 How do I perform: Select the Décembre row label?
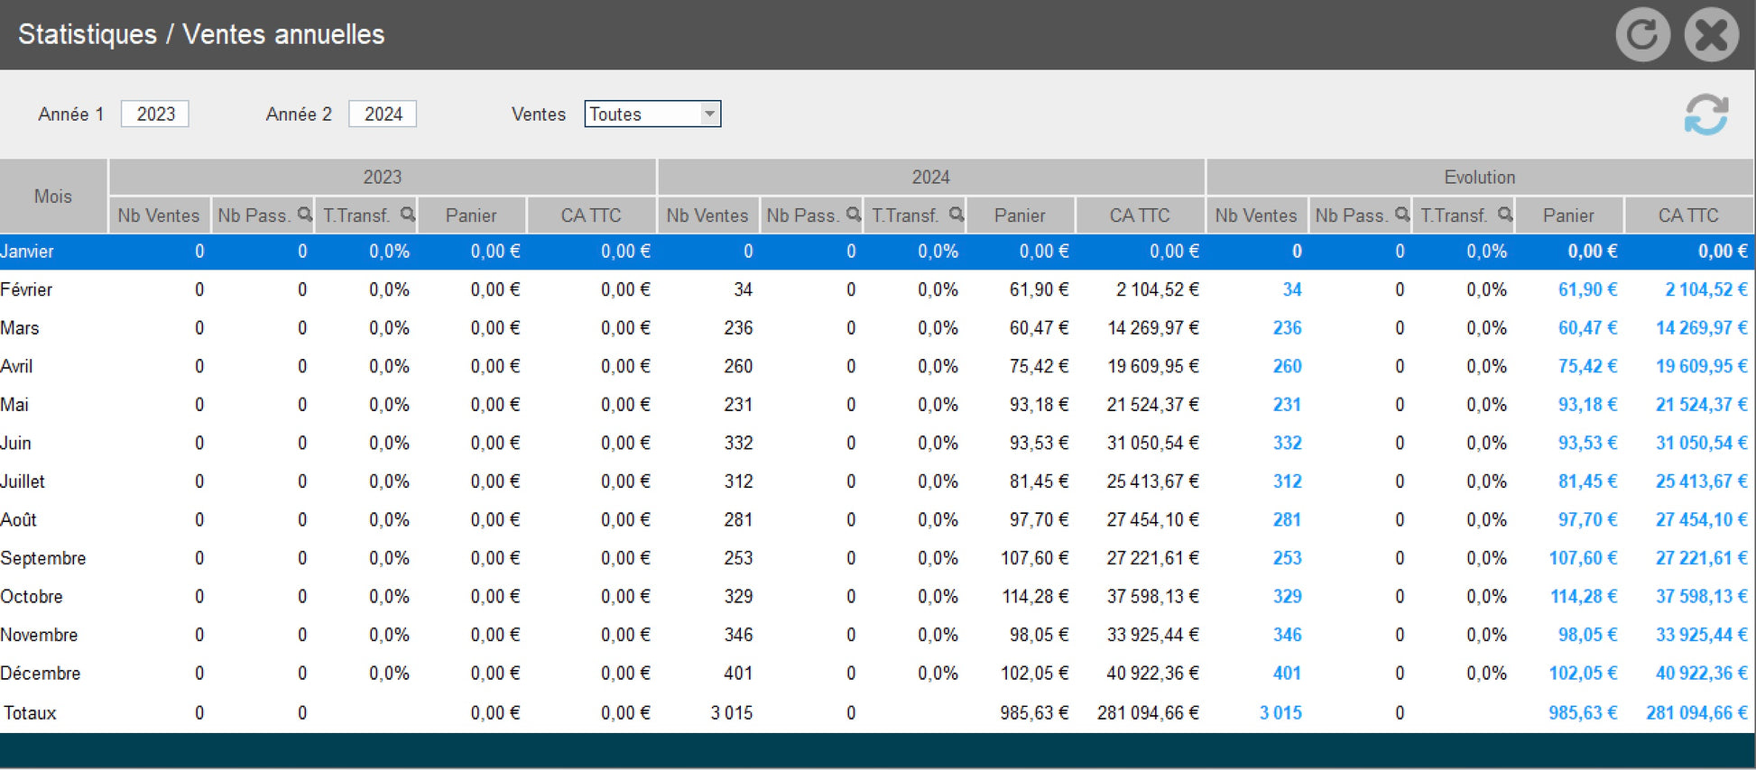41,673
